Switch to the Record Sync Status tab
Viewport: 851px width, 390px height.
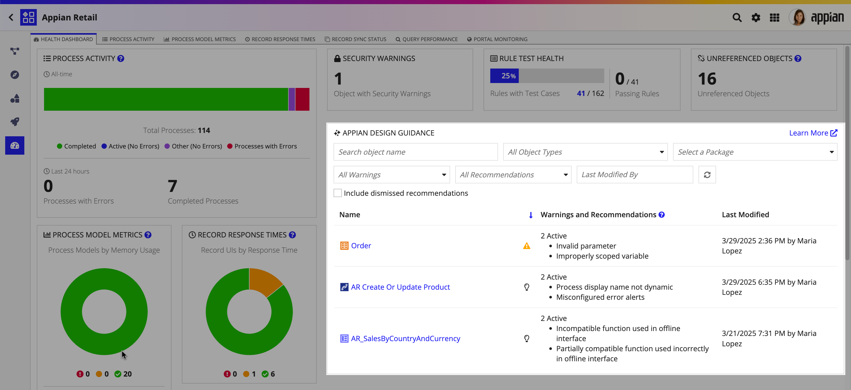click(x=356, y=39)
